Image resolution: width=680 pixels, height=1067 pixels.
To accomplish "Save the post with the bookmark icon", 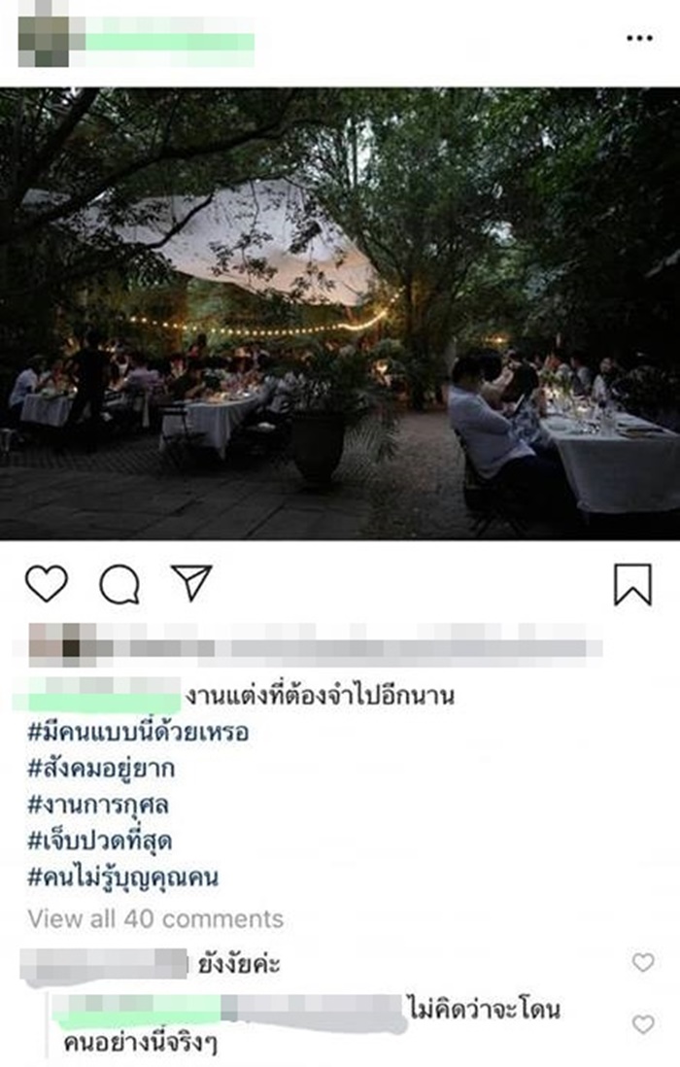I will [633, 584].
